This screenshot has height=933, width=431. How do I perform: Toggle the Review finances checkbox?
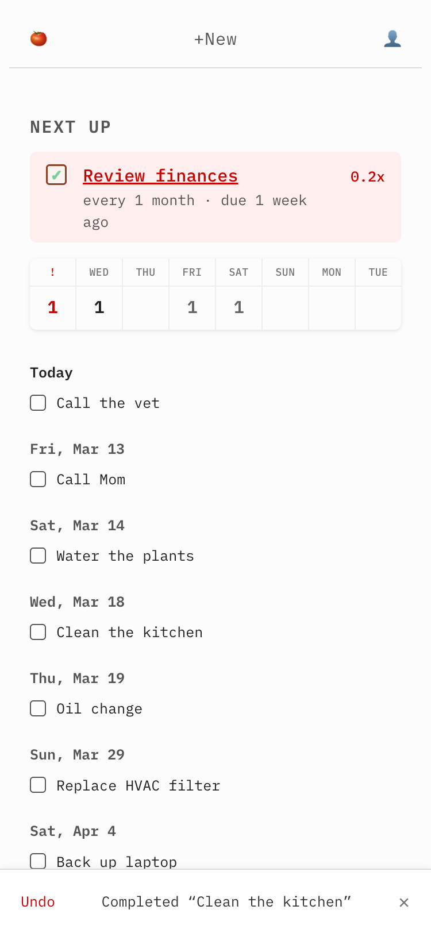[56, 175]
